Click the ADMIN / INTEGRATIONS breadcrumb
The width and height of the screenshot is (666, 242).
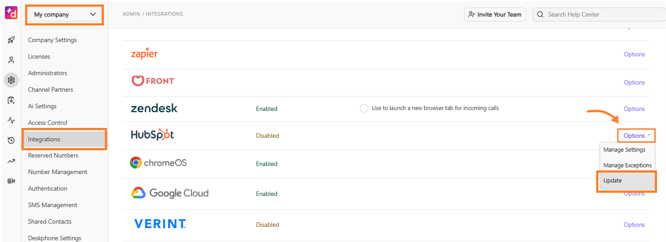pos(153,14)
